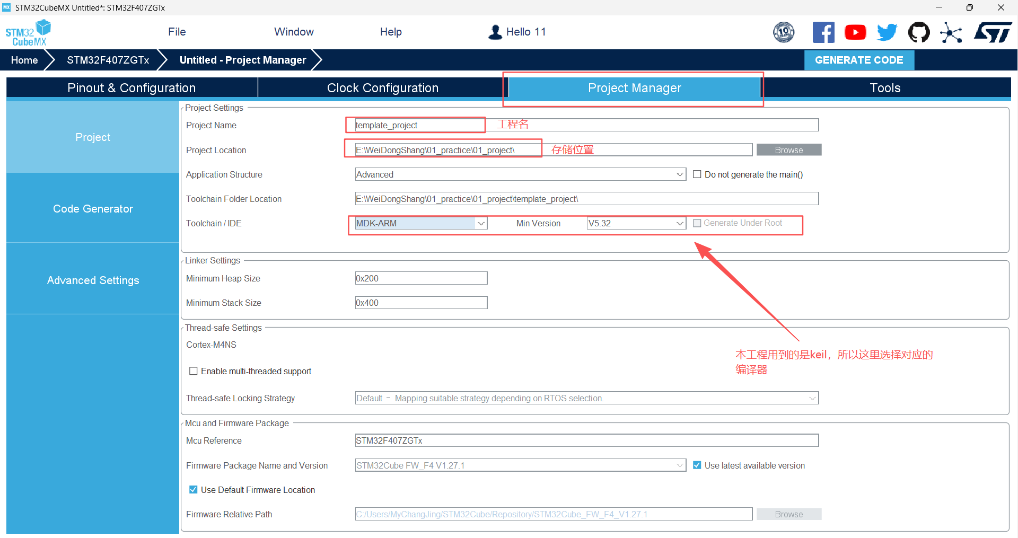
Task: Toggle Use latest available version checkbox
Action: 697,465
